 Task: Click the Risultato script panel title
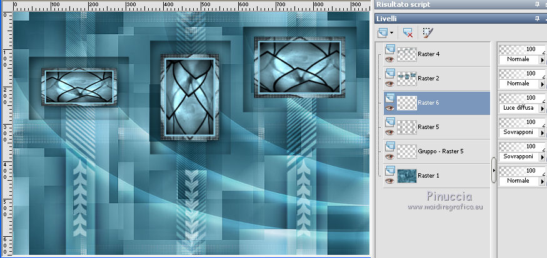(403, 4)
